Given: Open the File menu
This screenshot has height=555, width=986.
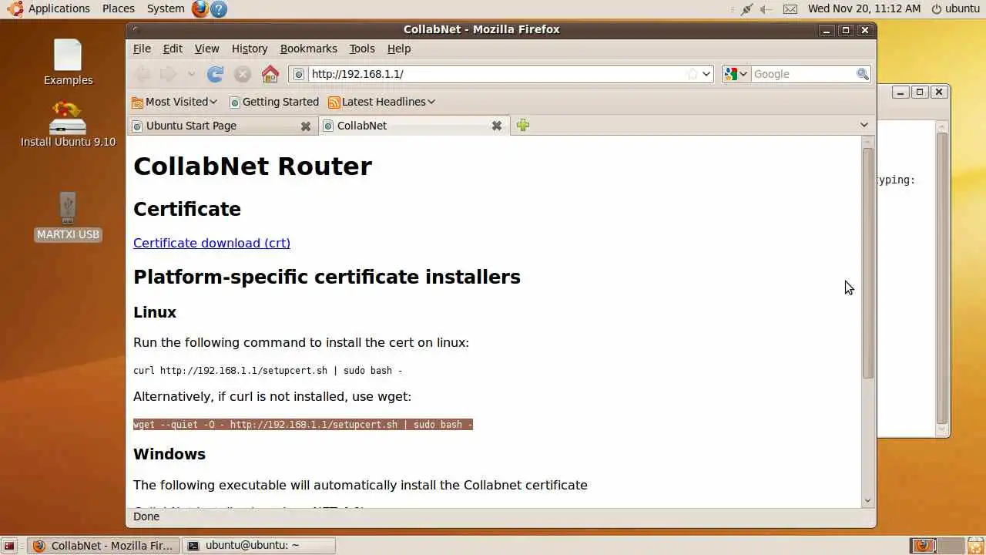Looking at the screenshot, I should tap(142, 49).
